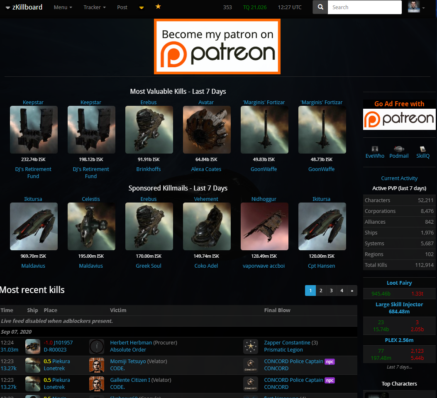
Task: Open the 91.91b ISK Erebus kill image
Action: click(x=149, y=129)
